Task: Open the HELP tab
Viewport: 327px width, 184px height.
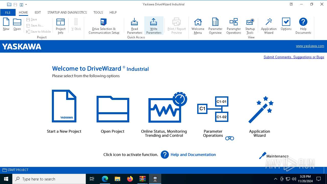Action: tap(113, 13)
